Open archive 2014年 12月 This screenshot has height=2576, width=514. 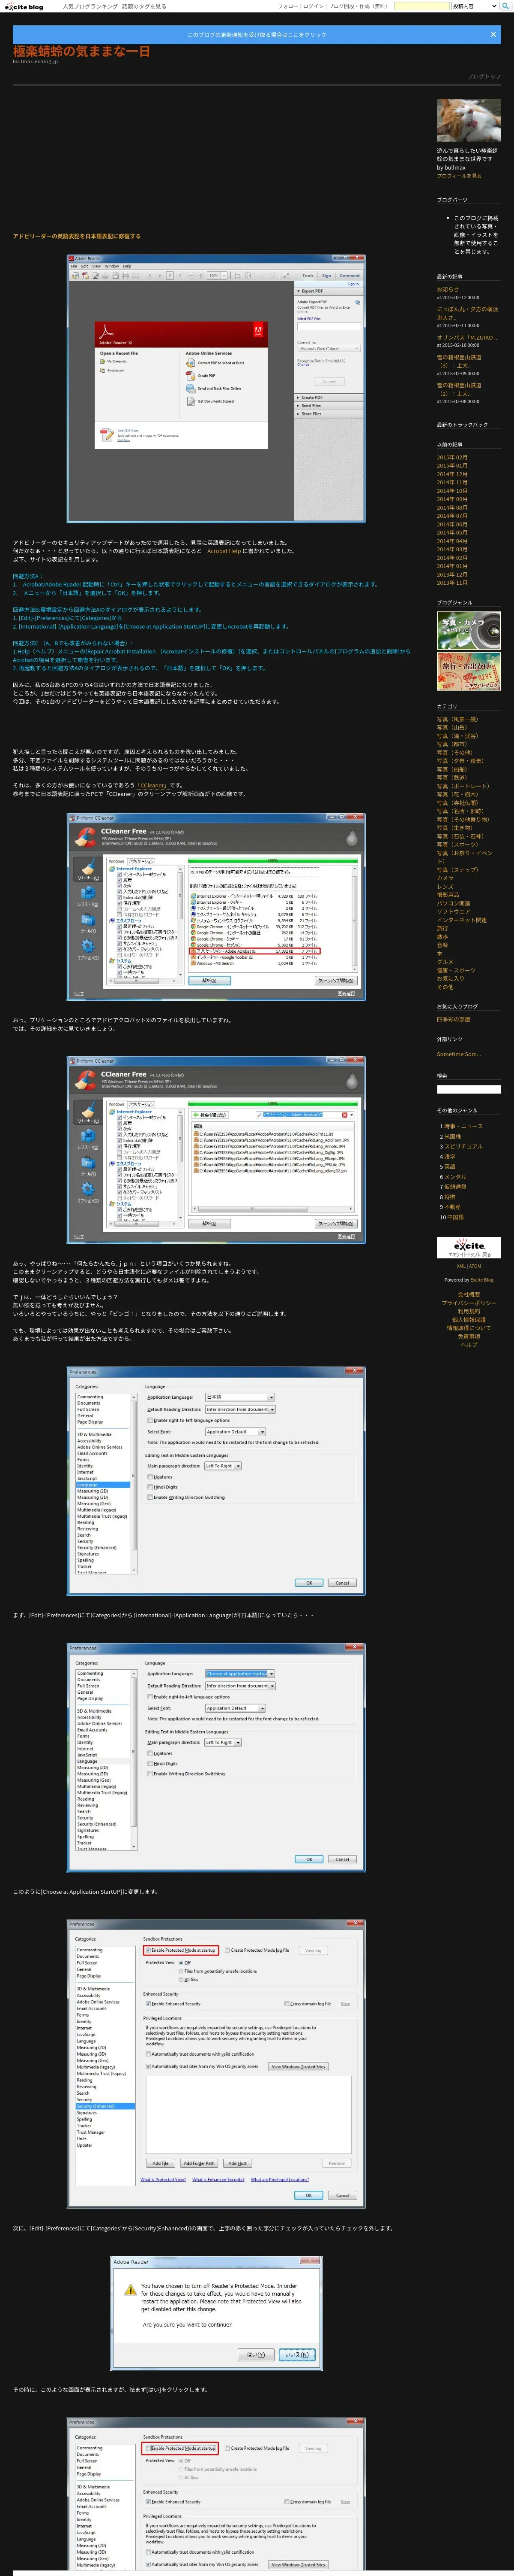point(452,474)
